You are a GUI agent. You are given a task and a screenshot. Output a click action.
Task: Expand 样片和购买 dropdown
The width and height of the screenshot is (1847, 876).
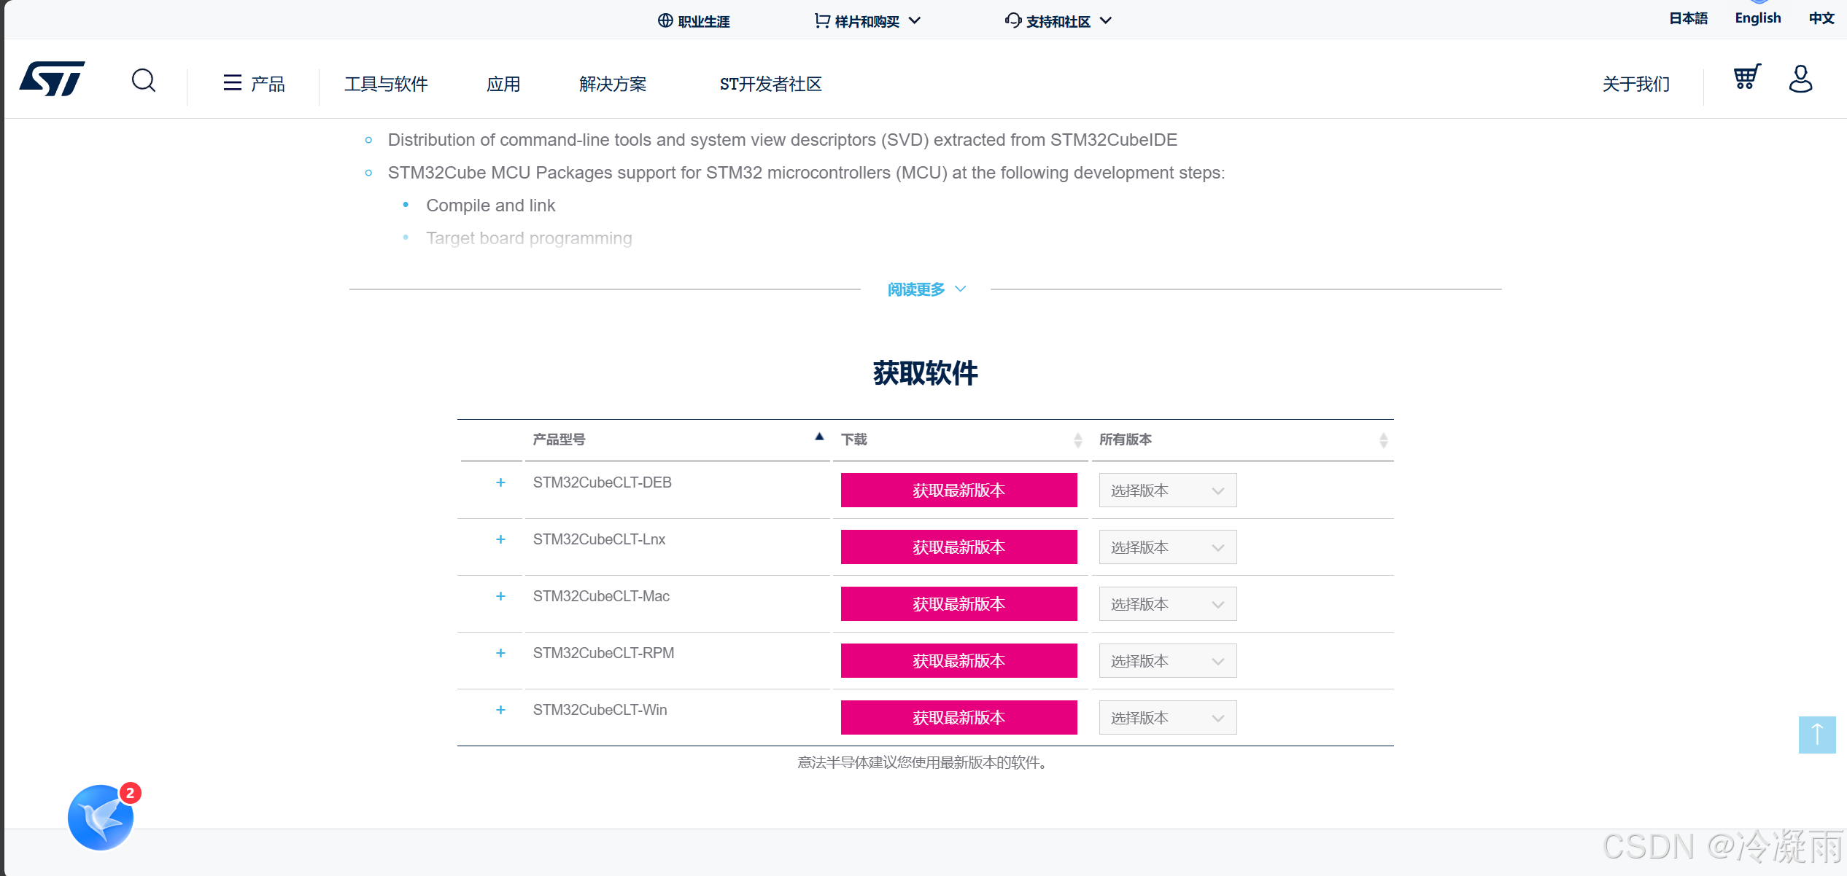coord(867,21)
